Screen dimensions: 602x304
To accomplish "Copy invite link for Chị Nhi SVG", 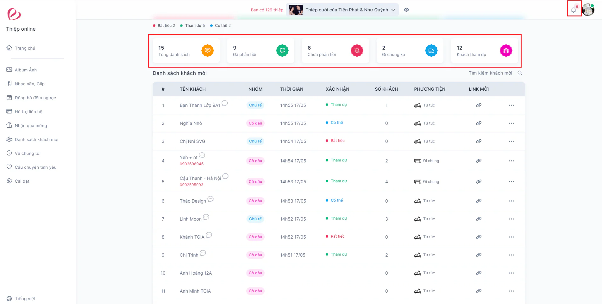I will 479,141.
